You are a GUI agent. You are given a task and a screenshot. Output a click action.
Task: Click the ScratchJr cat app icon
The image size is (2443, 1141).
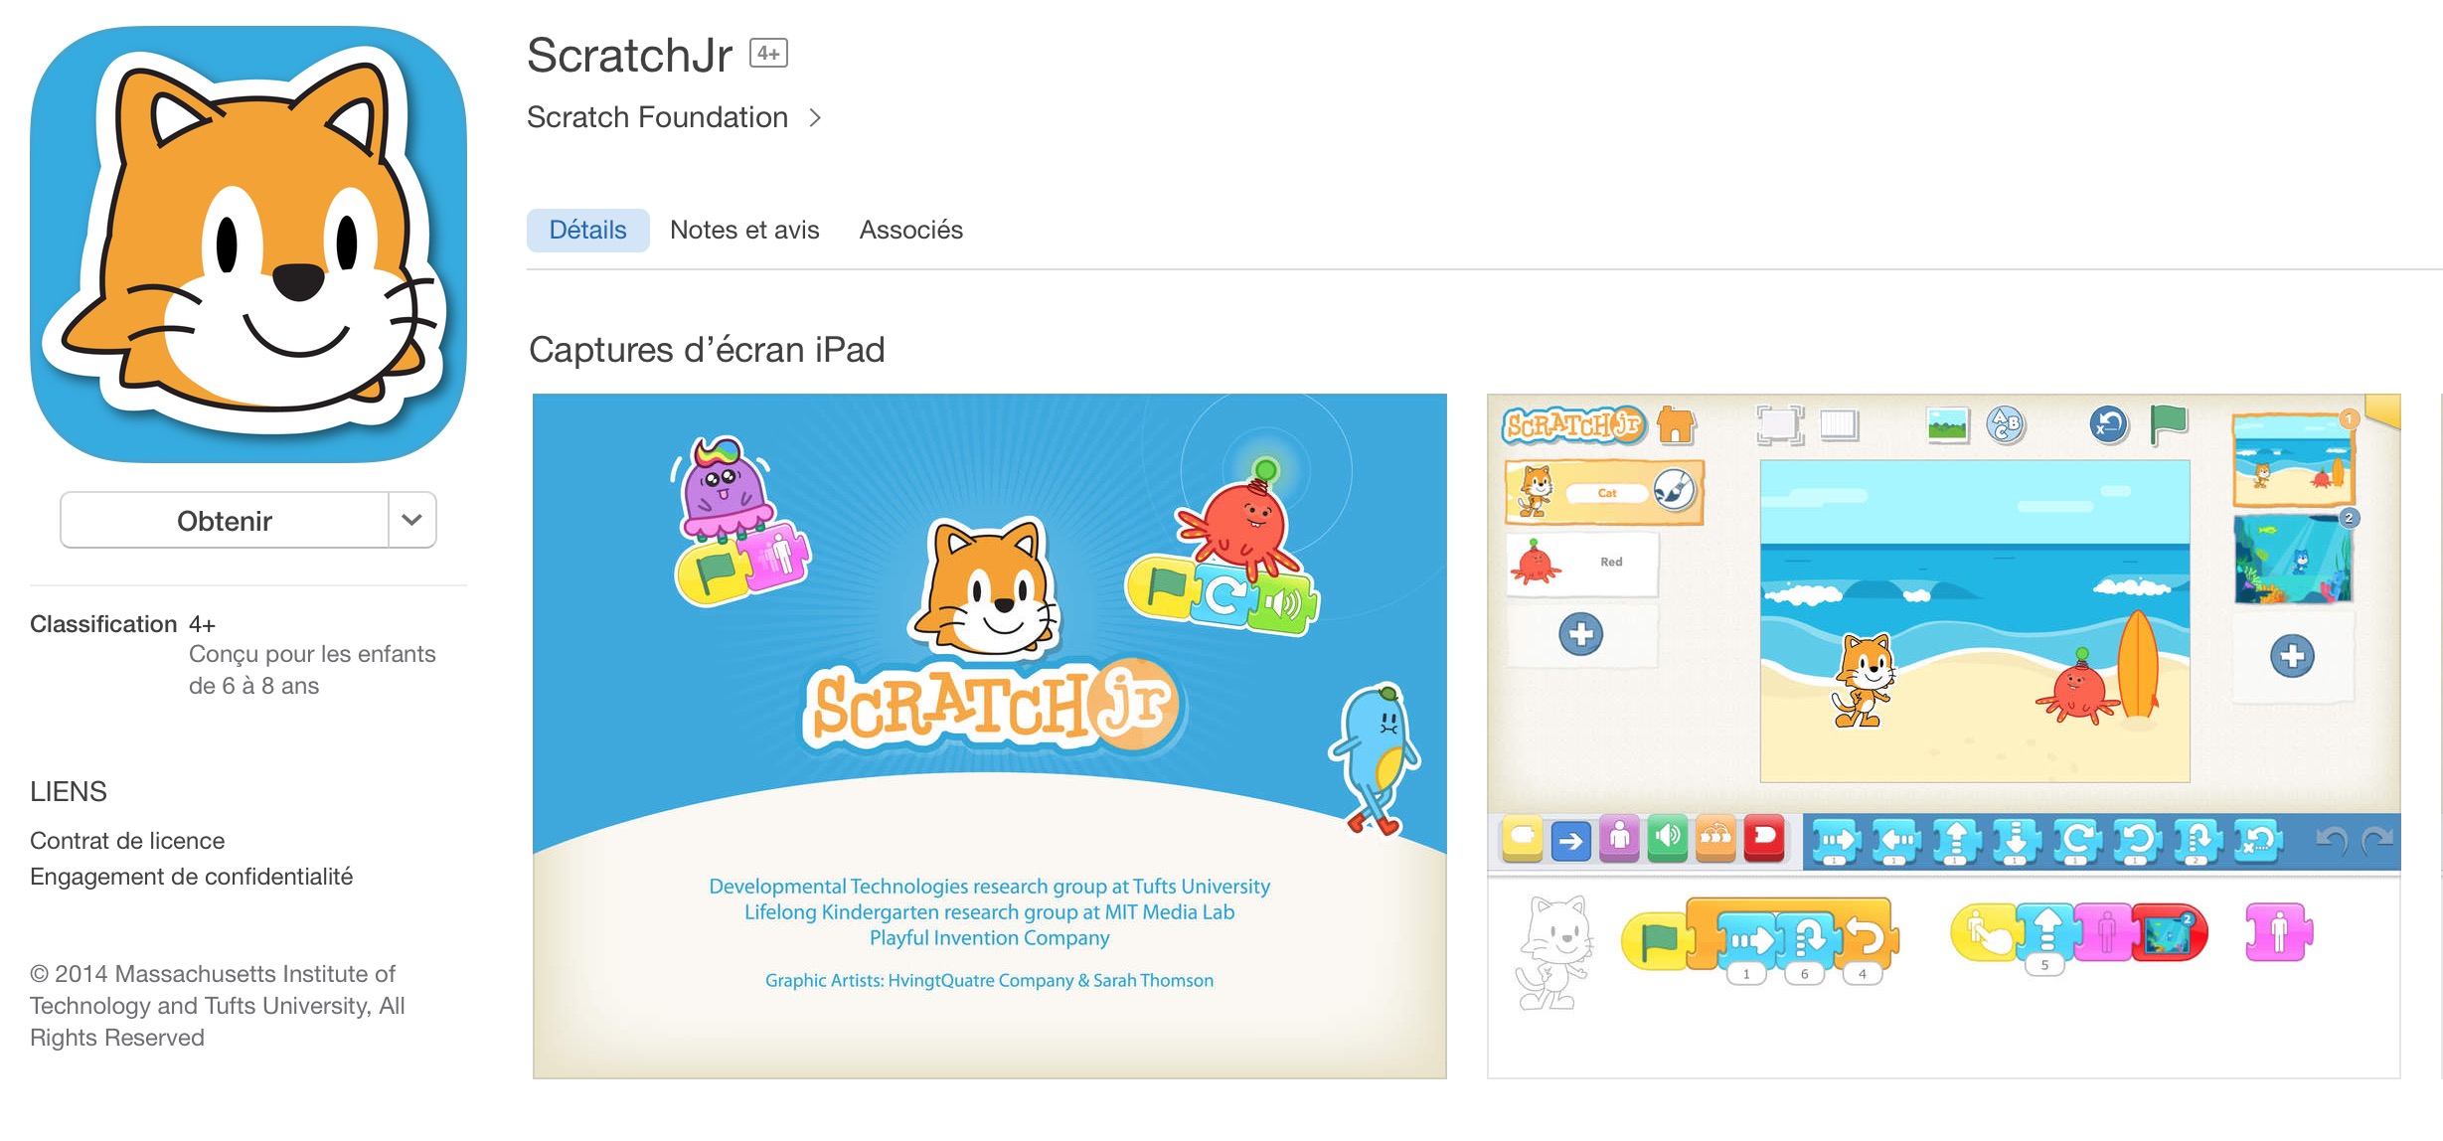pos(248,244)
